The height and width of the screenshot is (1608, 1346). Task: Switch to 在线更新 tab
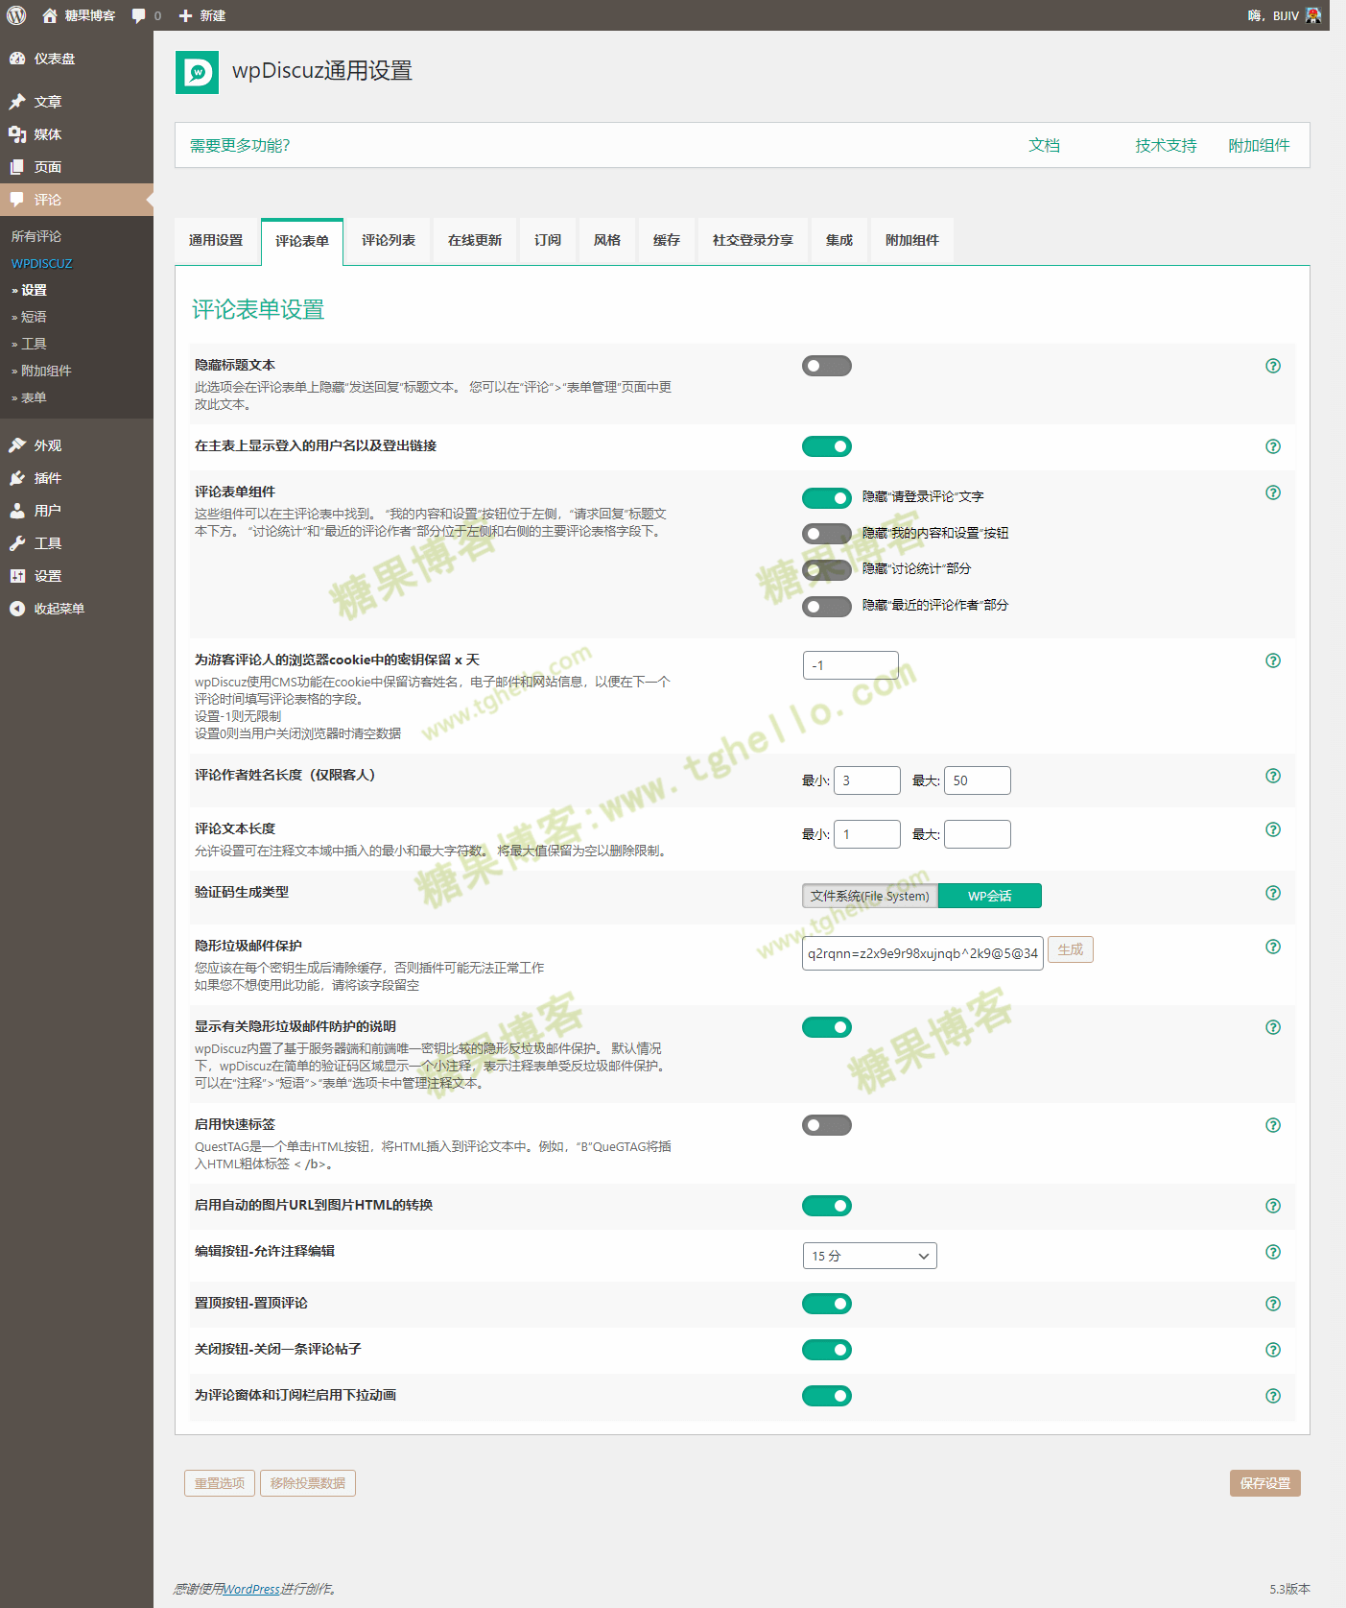pos(475,241)
